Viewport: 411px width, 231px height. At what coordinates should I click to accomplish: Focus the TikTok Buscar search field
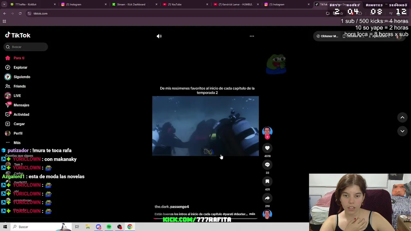tap(26, 47)
